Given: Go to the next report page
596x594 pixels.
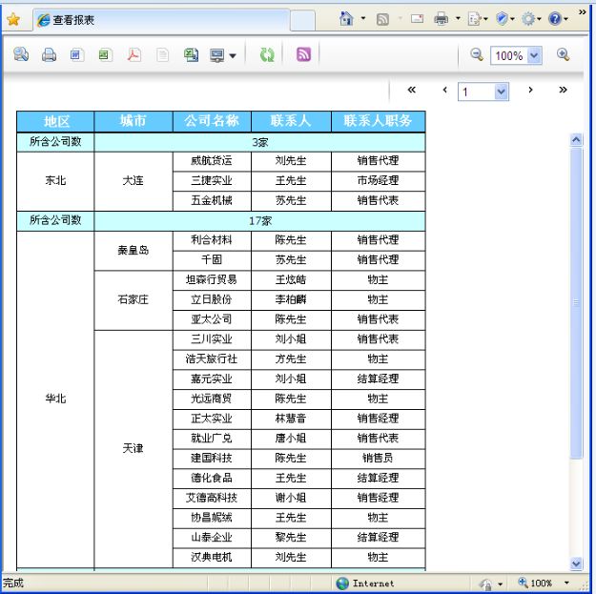Looking at the screenshot, I should pos(530,91).
